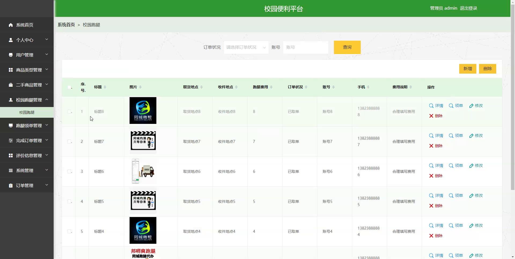Click the person icon beside 个人中心
The height and width of the screenshot is (259, 515).
[x=11, y=40]
